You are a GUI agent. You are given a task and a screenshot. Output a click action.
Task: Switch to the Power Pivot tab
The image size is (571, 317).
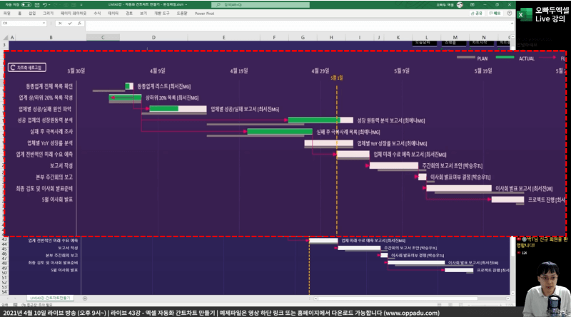(x=205, y=13)
